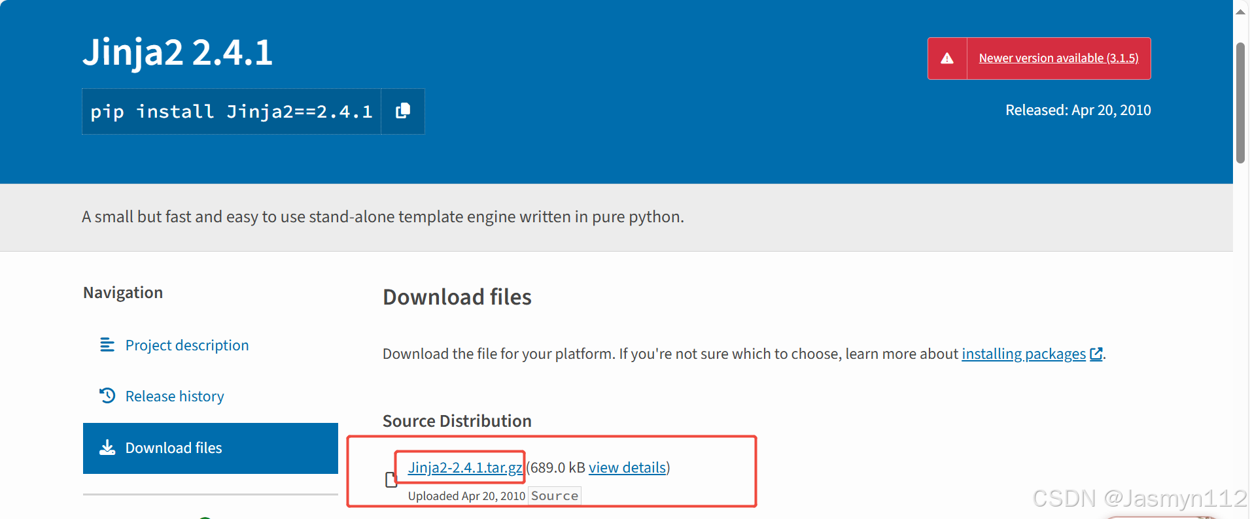Click the Project description lines icon
Screen dimensions: 1250x519
107,344
